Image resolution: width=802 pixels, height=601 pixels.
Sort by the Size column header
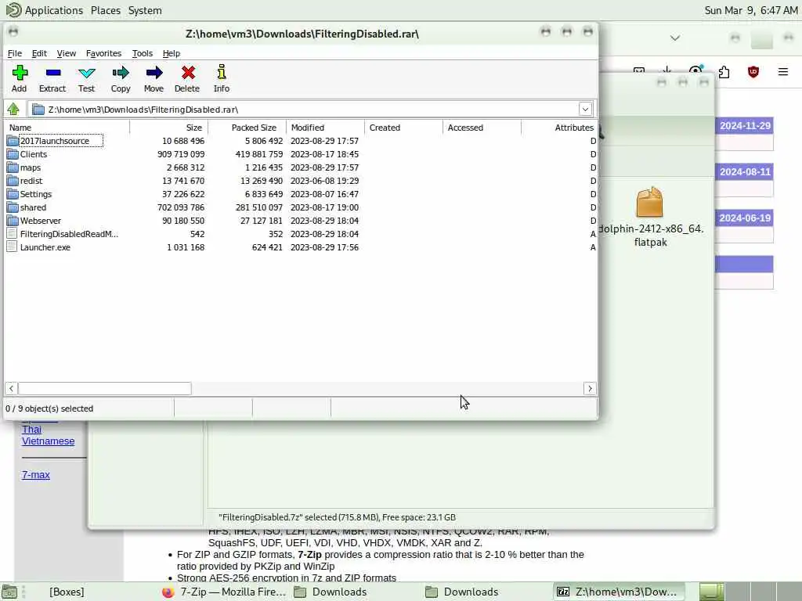(169, 128)
